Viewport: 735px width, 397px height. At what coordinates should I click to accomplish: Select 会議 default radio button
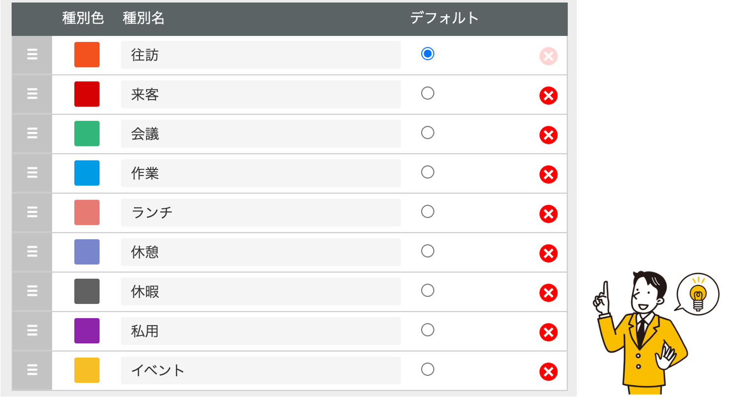pos(428,132)
